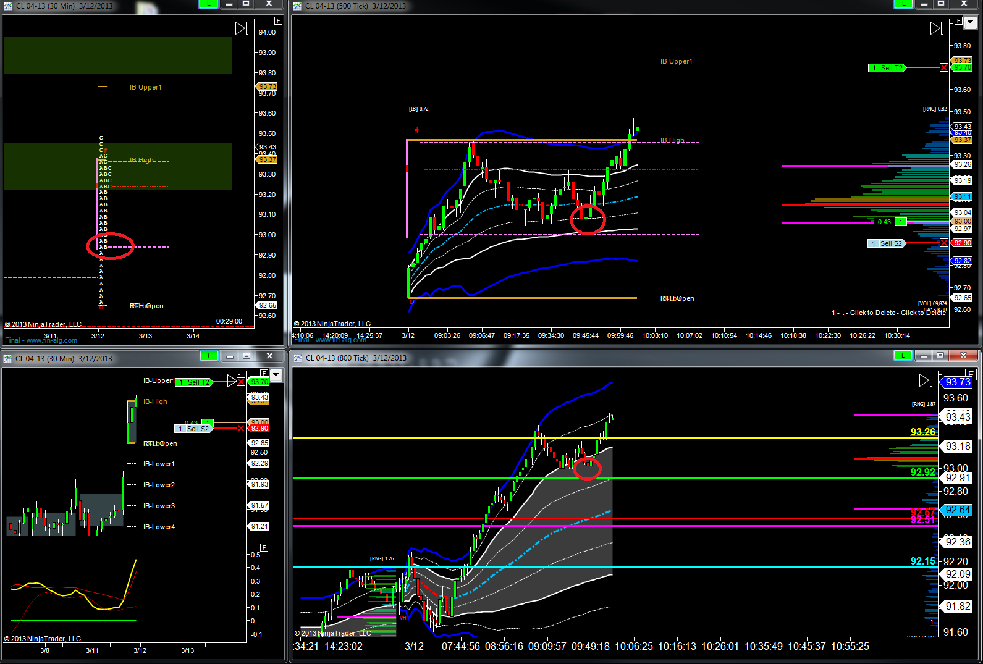Viewport: 983px width, 664px height.
Task: Click the IB-Lower2 label in bottom-left chart
Action: 159,485
